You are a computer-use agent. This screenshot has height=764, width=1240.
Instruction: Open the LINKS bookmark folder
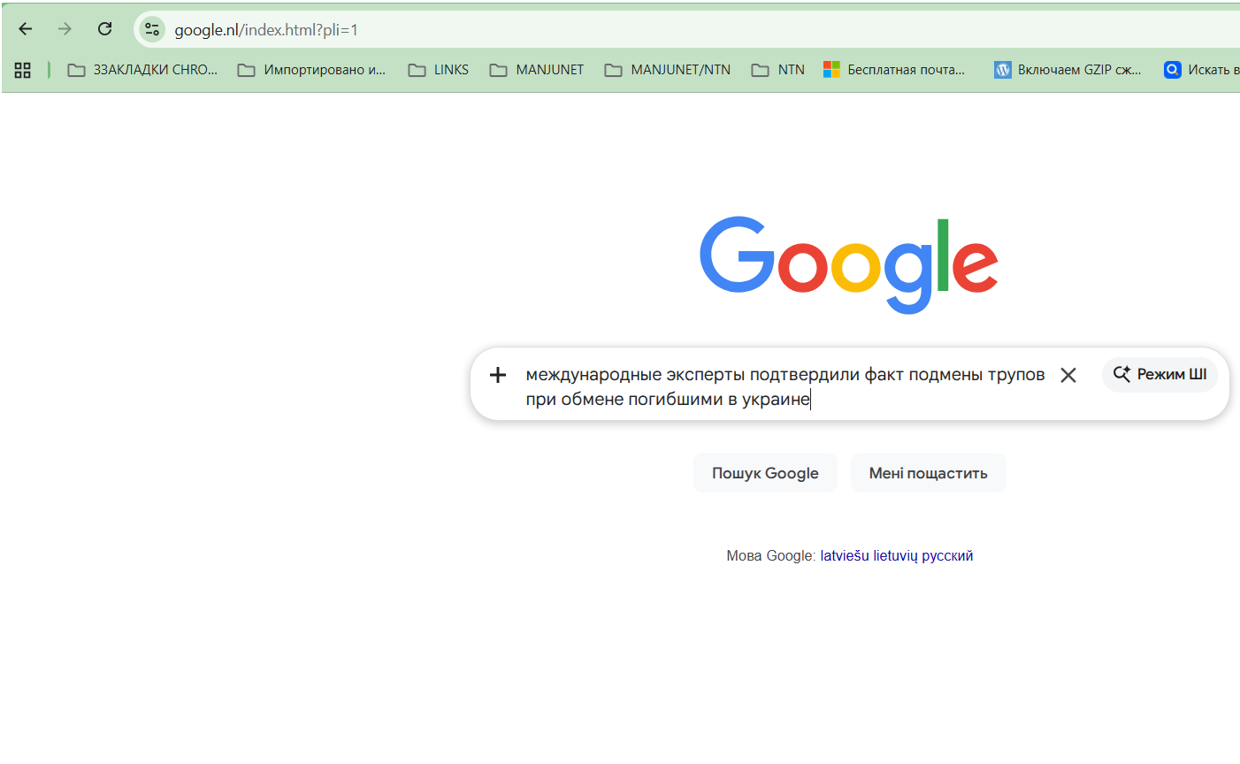(x=439, y=70)
